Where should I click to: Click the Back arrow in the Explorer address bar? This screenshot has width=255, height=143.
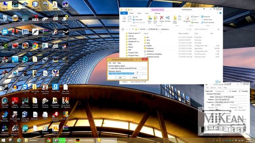(123, 29)
